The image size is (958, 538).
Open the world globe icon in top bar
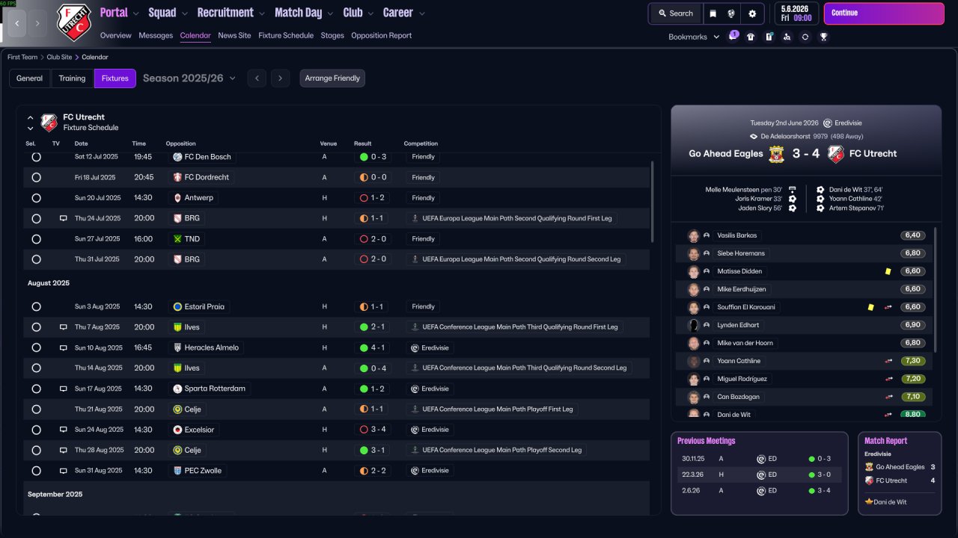tap(731, 13)
